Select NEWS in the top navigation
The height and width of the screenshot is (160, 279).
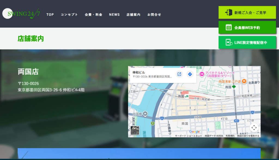114,14
